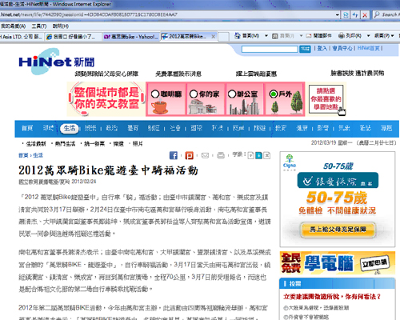Click the red stop loading icon
This screenshot has height=320, width=400.
point(365,14)
